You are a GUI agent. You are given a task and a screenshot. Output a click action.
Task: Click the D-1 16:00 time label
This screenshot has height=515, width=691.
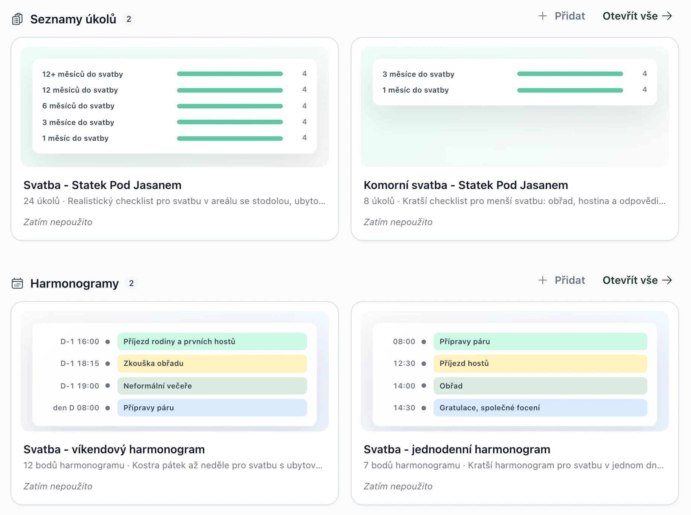pyautogui.click(x=80, y=341)
